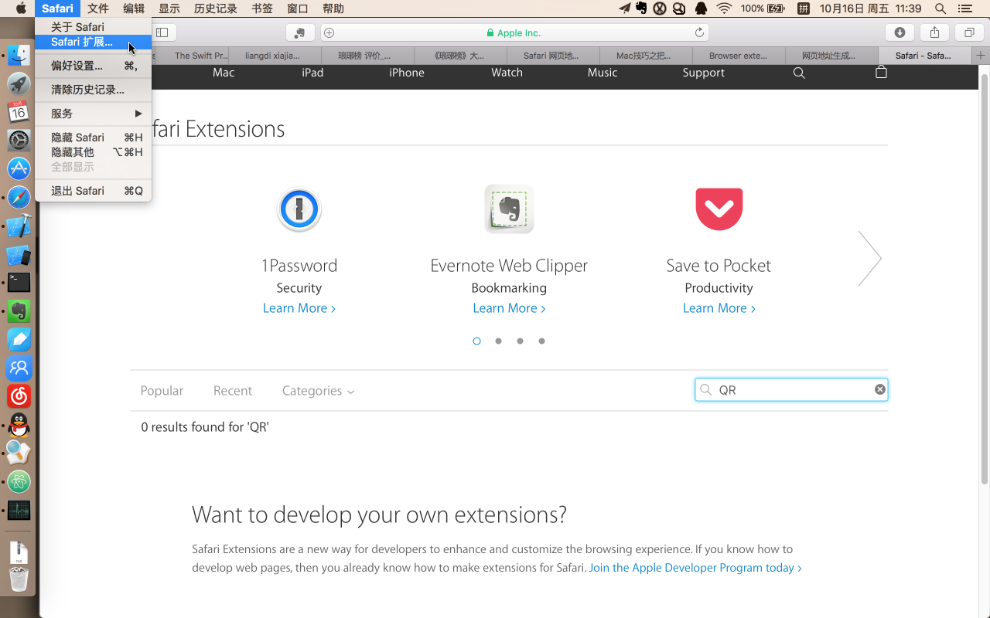Viewport: 990px width, 618px height.
Task: Select the third carousel page dot
Action: (521, 341)
